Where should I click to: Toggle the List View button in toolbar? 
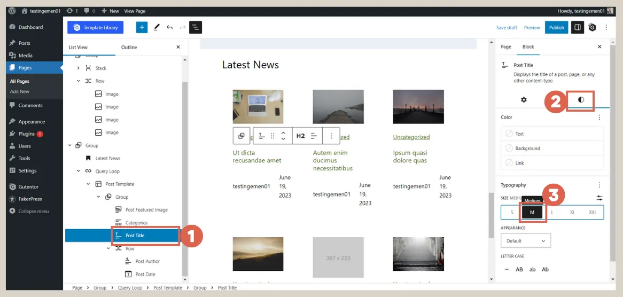point(196,27)
